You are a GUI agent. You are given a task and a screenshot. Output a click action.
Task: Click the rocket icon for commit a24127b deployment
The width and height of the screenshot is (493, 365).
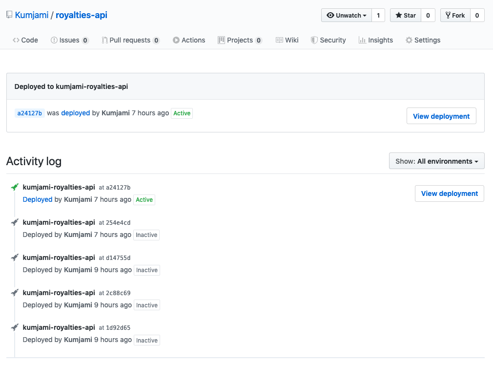(14, 187)
